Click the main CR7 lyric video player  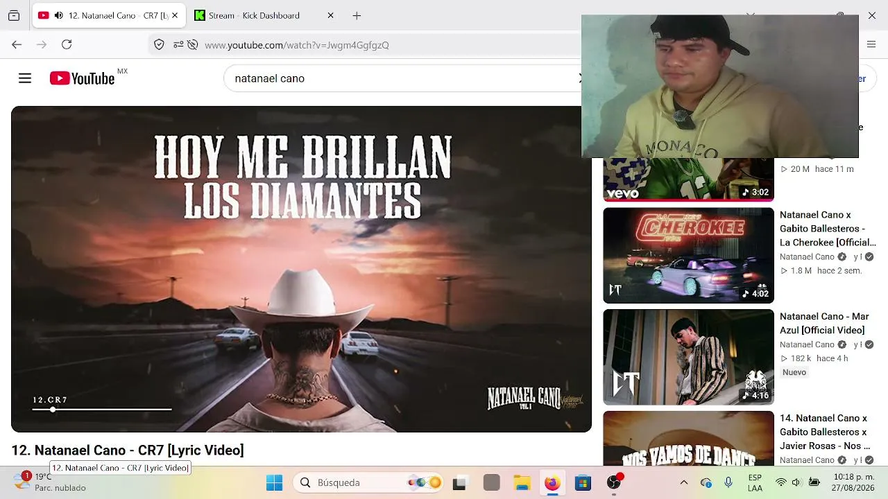[301, 269]
